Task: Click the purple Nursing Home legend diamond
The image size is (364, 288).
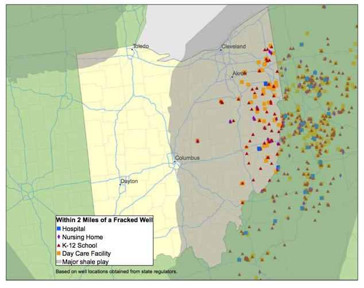Action: click(59, 237)
